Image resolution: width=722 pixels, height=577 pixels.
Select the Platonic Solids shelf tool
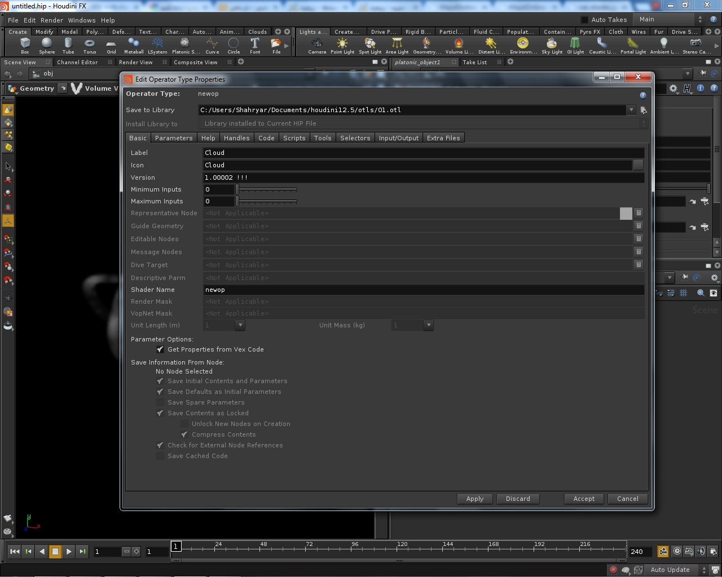pos(186,46)
